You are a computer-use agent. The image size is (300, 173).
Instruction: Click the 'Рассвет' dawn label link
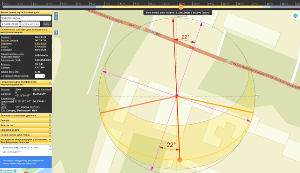(x=6, y=37)
